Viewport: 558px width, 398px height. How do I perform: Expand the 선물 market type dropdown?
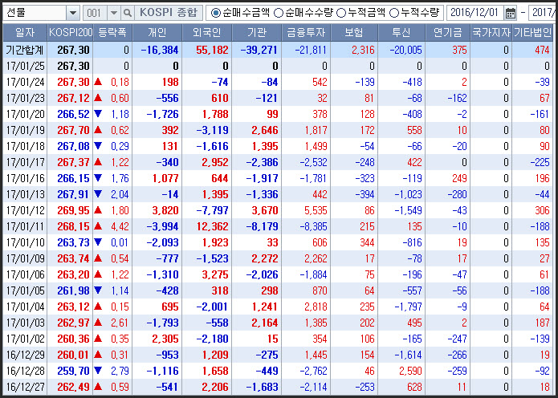73,13
